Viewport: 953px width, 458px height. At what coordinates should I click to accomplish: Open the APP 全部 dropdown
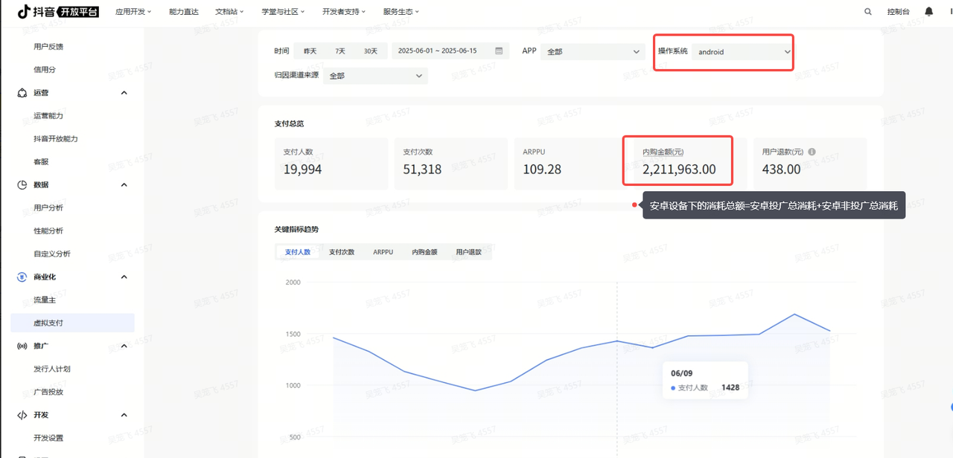click(593, 52)
